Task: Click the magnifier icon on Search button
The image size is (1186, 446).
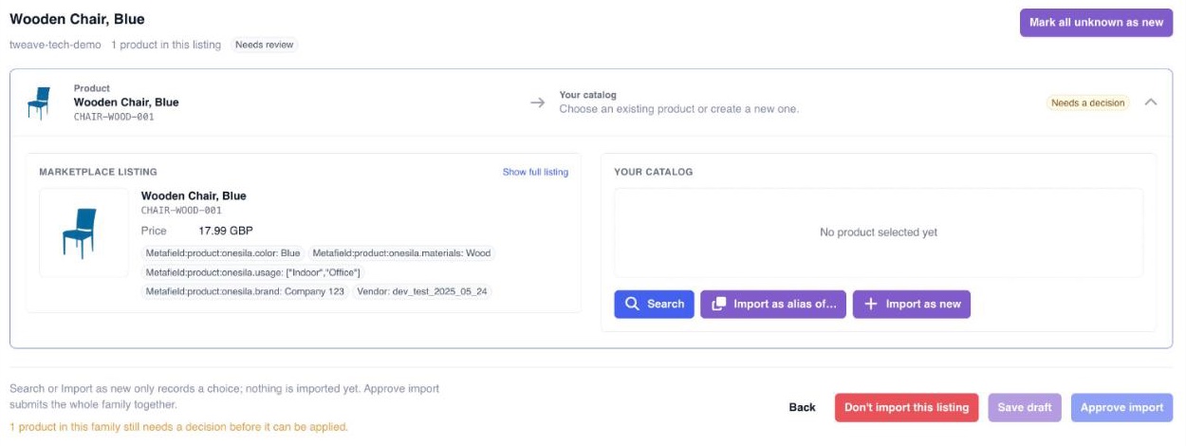Action: [632, 304]
